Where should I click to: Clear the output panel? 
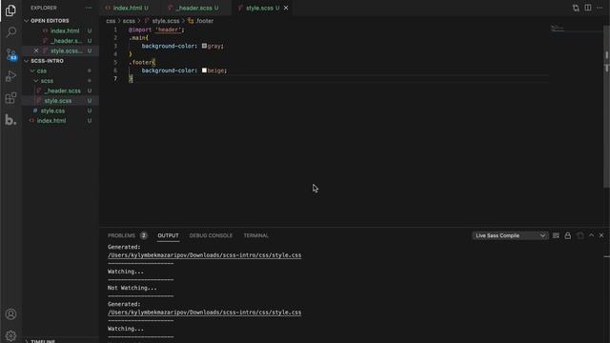coord(556,235)
